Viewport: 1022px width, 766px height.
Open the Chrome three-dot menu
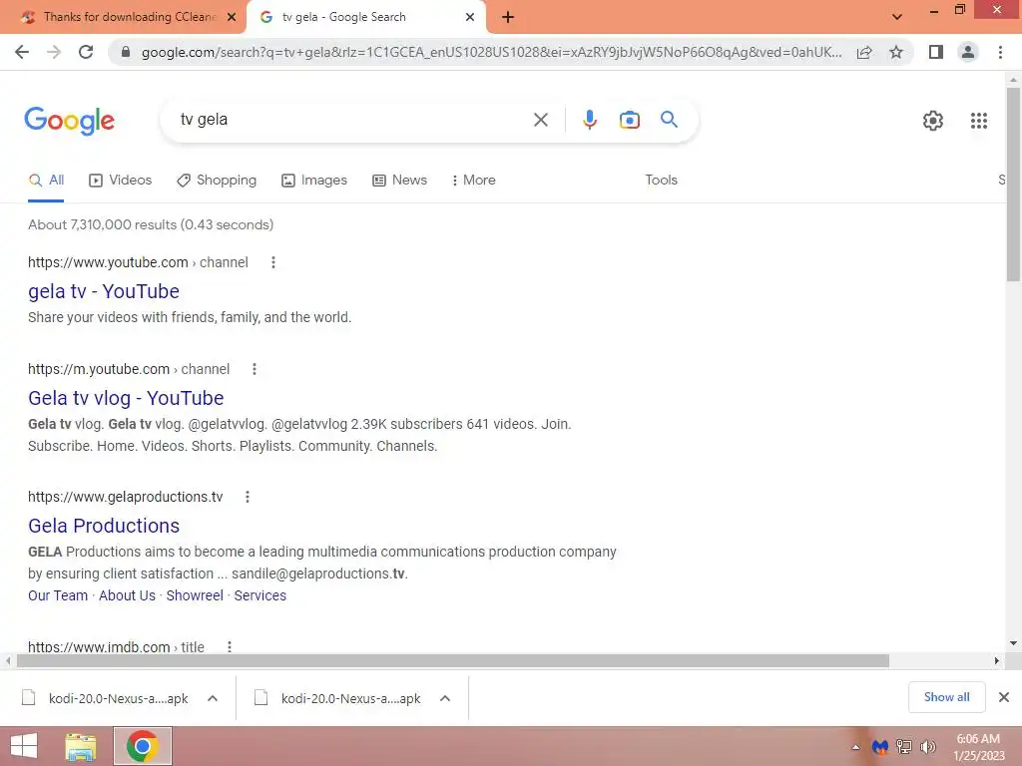(1000, 52)
